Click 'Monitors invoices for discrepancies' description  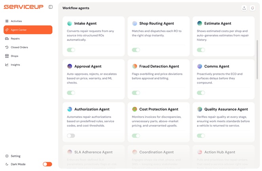(x=157, y=121)
